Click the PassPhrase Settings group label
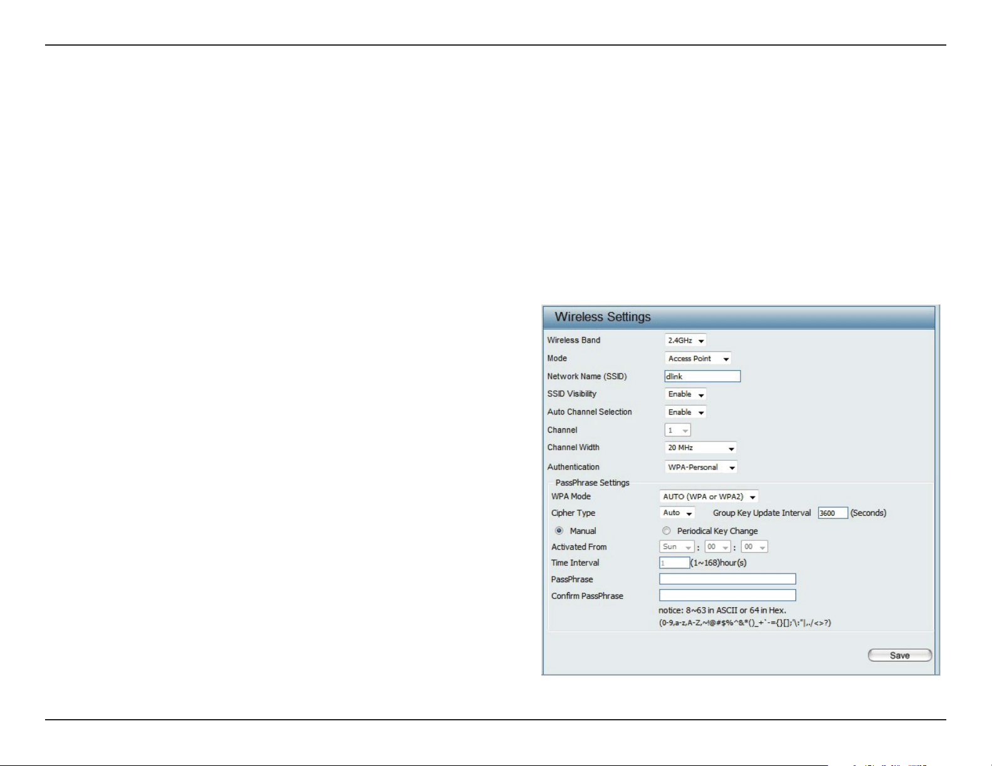Image resolution: width=992 pixels, height=766 pixels. (593, 483)
